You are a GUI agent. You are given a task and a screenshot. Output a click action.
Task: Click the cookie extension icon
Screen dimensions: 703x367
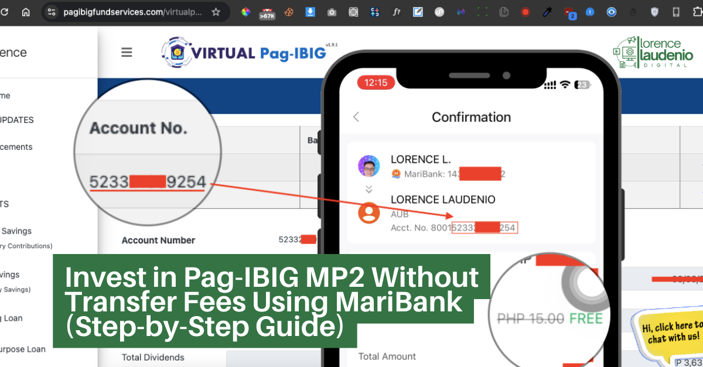[289, 12]
